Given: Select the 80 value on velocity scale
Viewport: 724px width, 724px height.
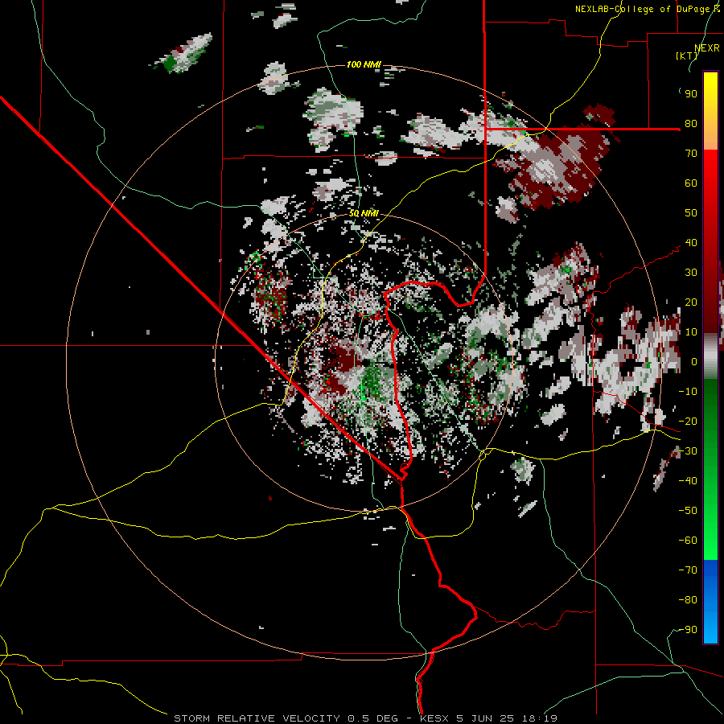Looking at the screenshot, I should point(691,123).
